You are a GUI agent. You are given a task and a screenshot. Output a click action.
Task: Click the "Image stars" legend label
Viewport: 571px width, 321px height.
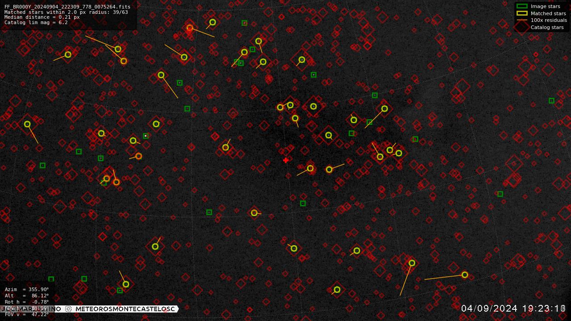point(545,6)
